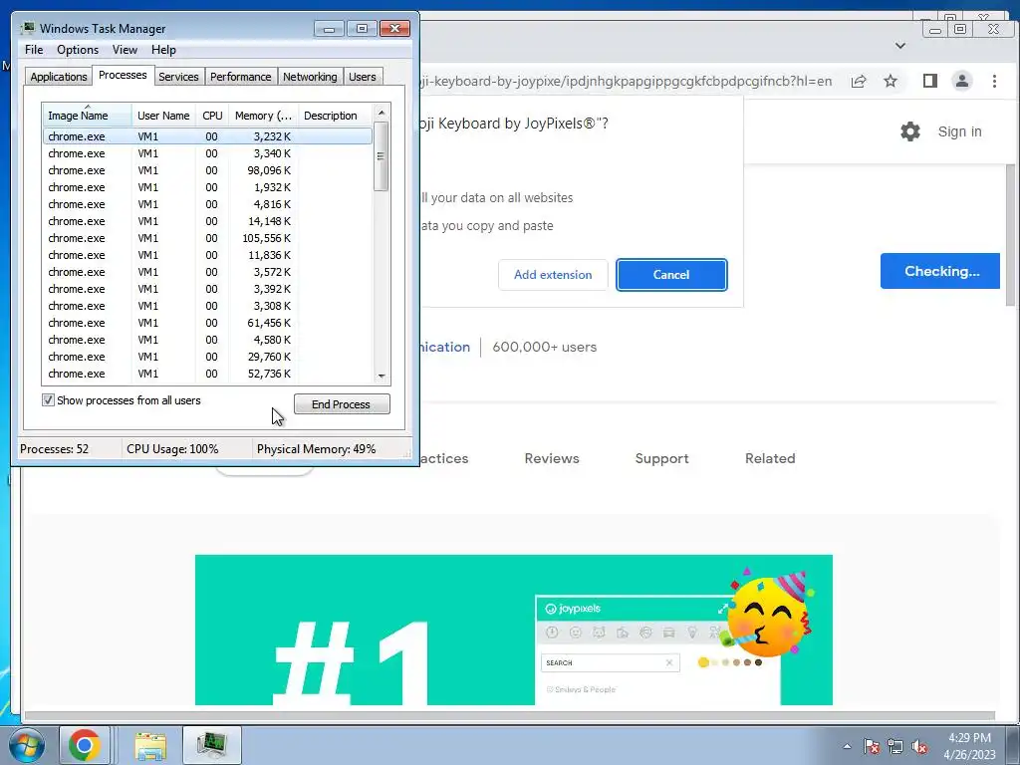Switch to Networking tab
This screenshot has width=1020, height=765.
pyautogui.click(x=310, y=77)
